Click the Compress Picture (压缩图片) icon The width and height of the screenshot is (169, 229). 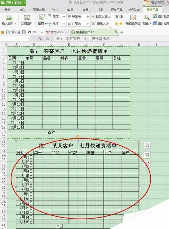pyautogui.click(x=27, y=18)
